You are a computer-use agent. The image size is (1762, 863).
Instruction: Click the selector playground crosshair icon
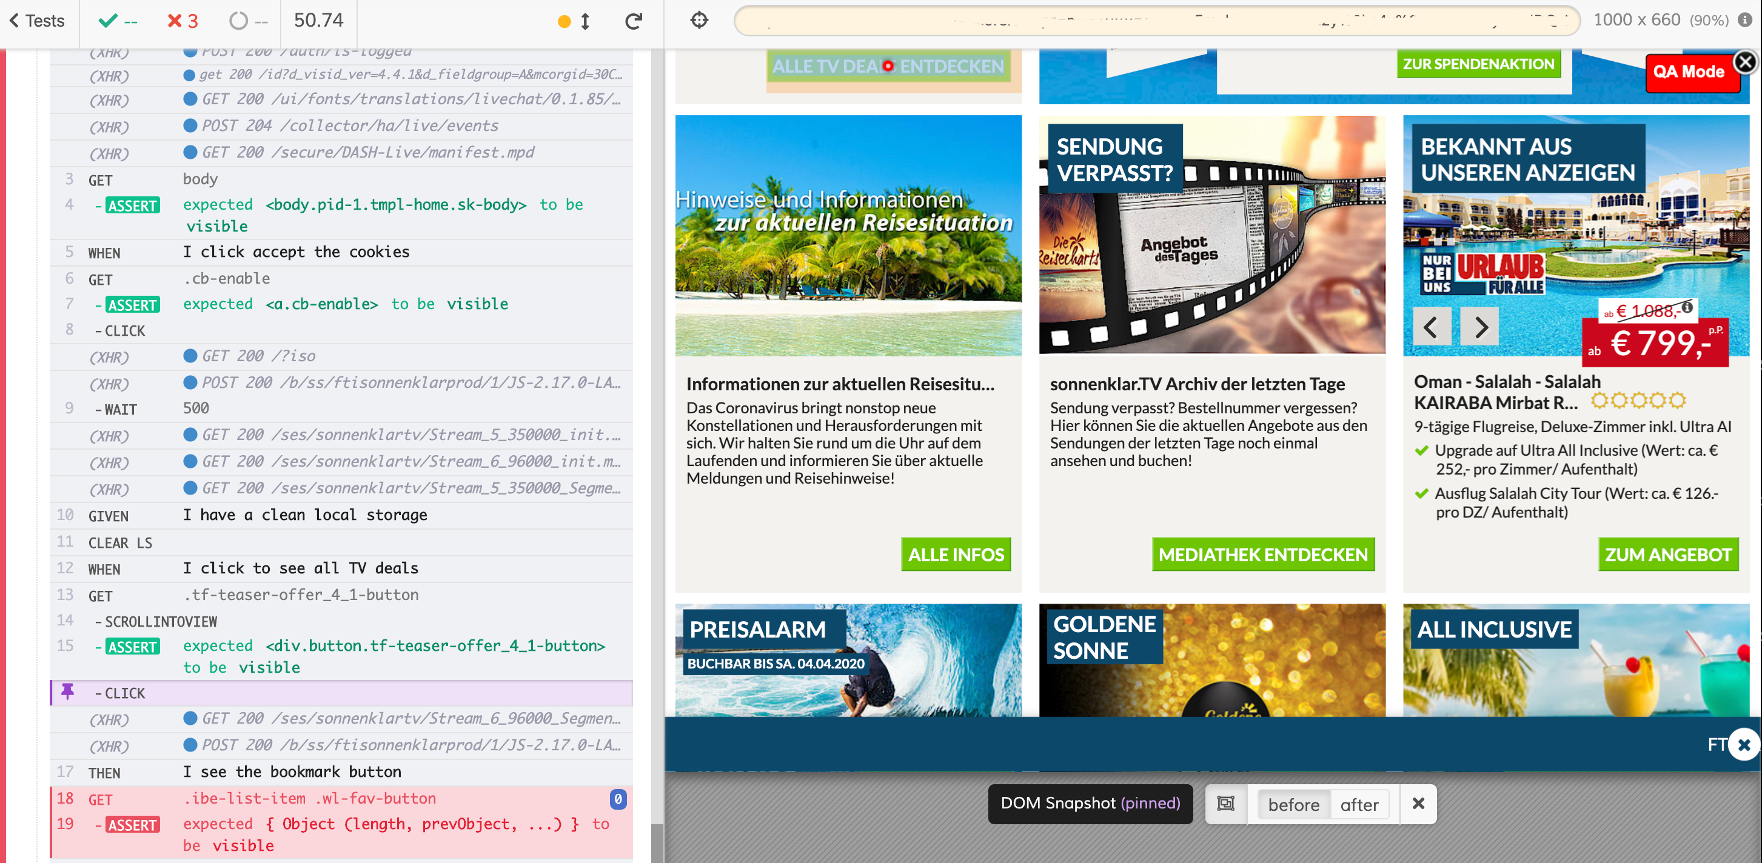click(x=699, y=21)
